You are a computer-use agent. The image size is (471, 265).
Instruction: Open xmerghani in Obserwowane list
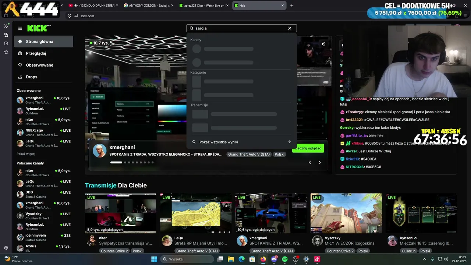[43, 100]
